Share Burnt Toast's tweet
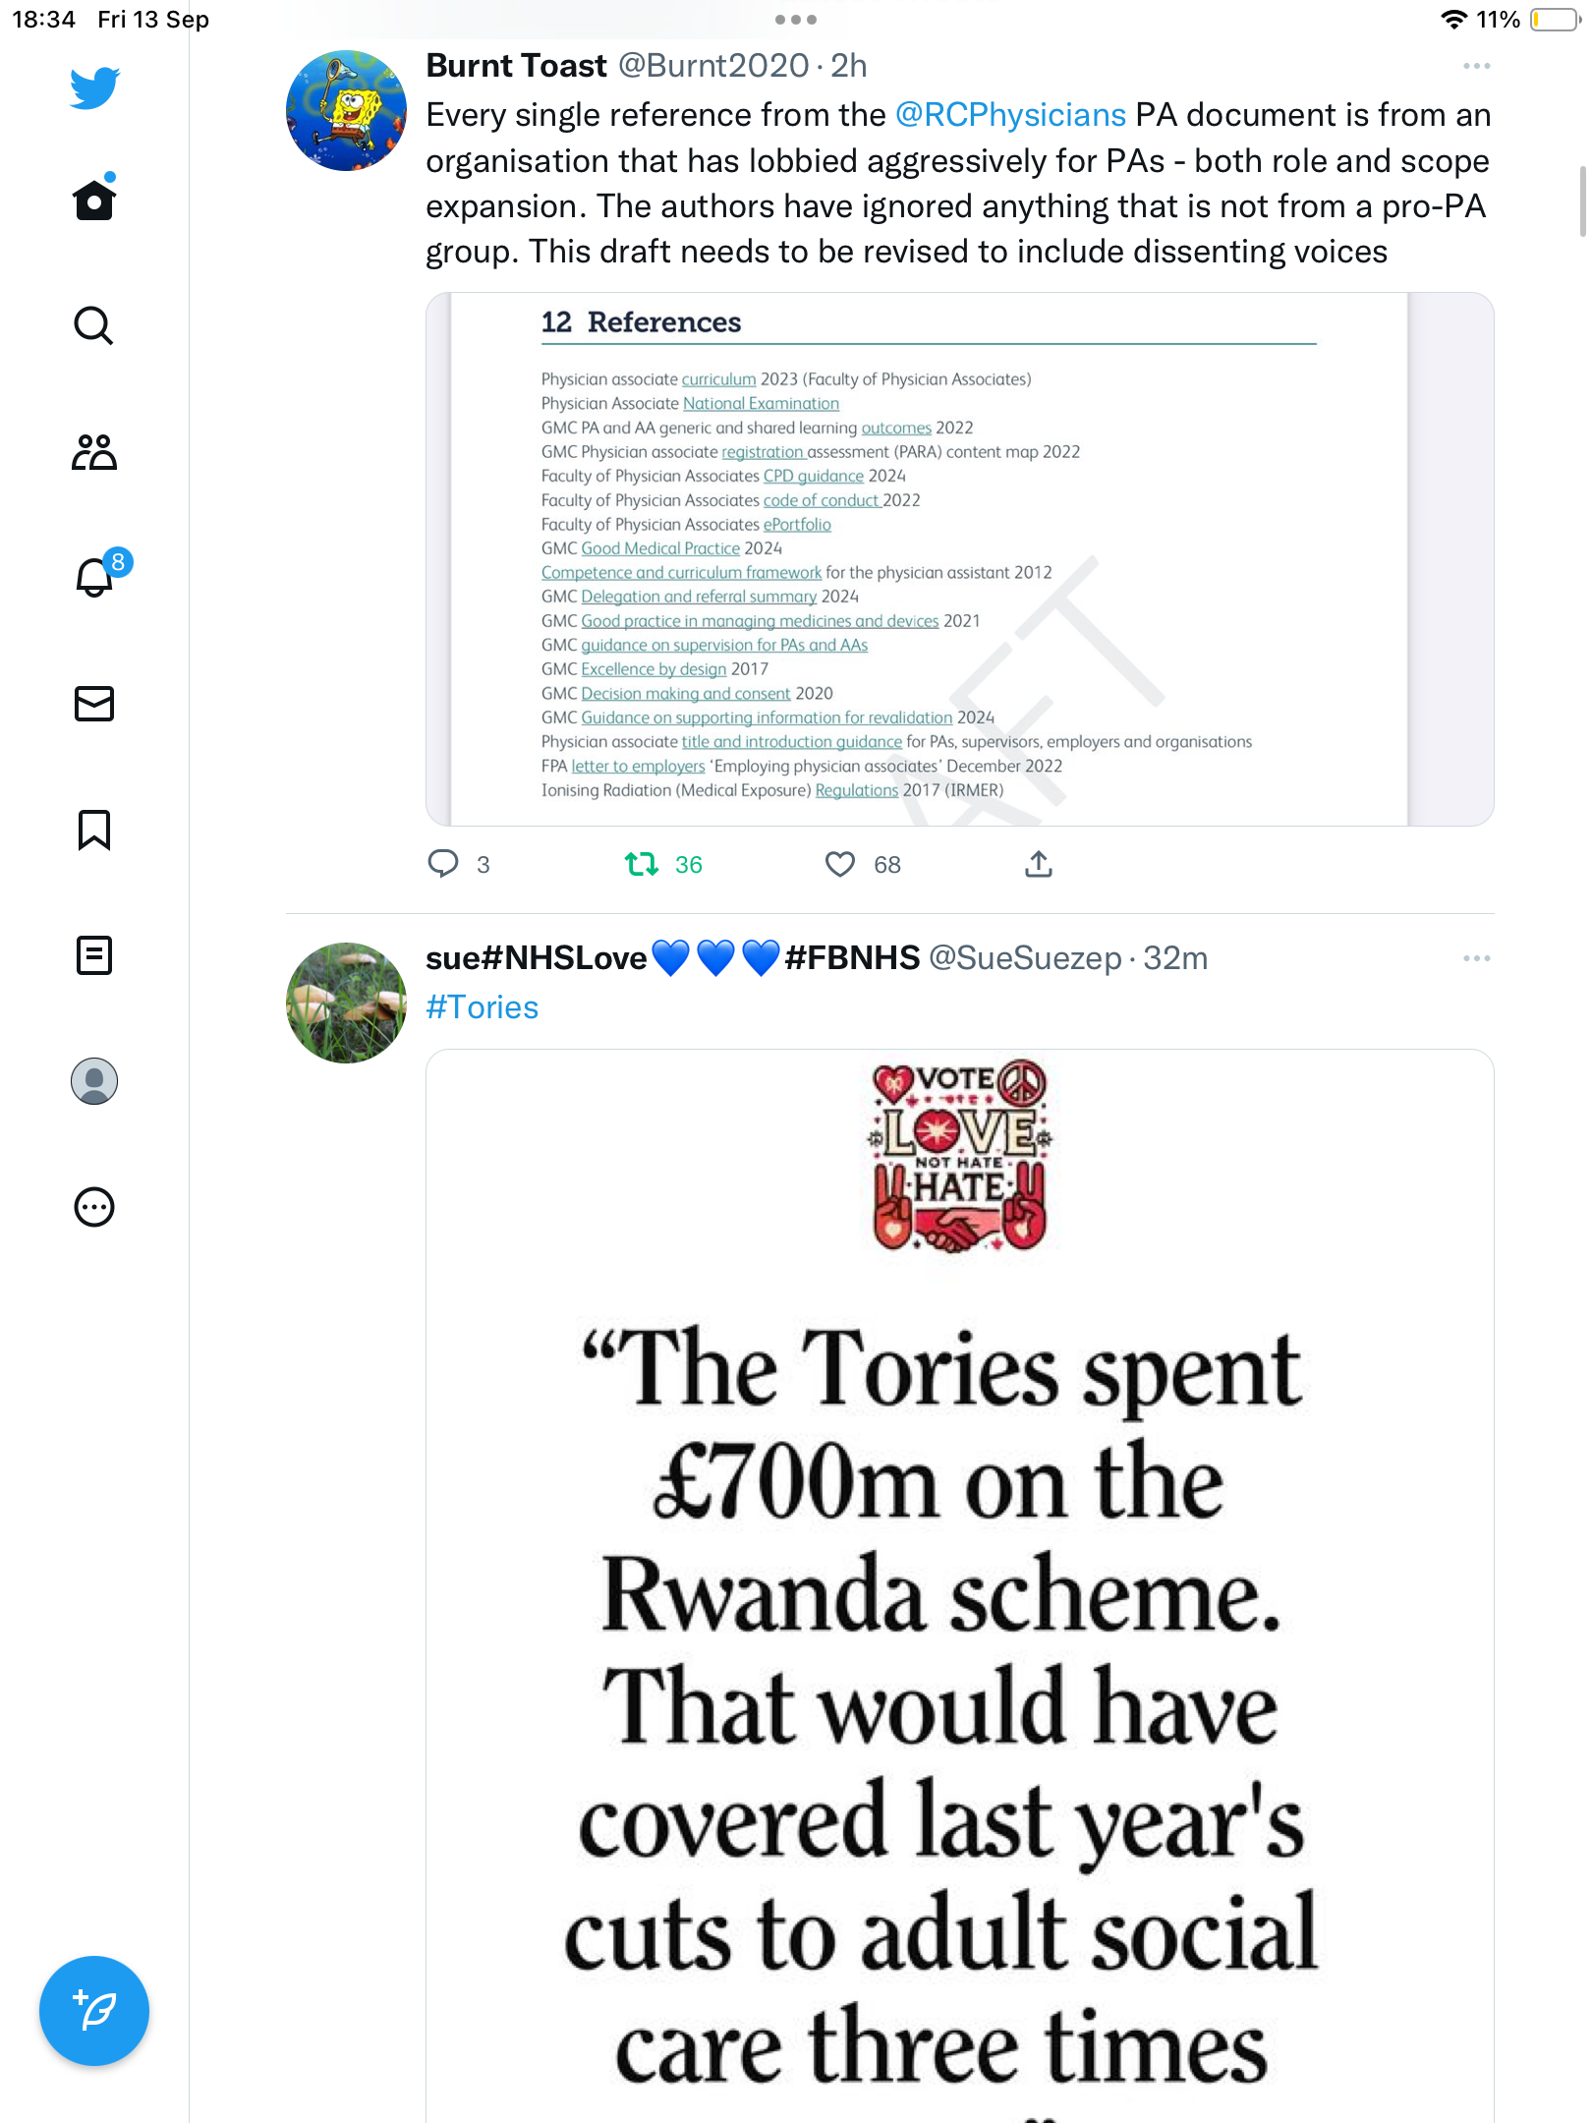The width and height of the screenshot is (1592, 2123). 1039,864
